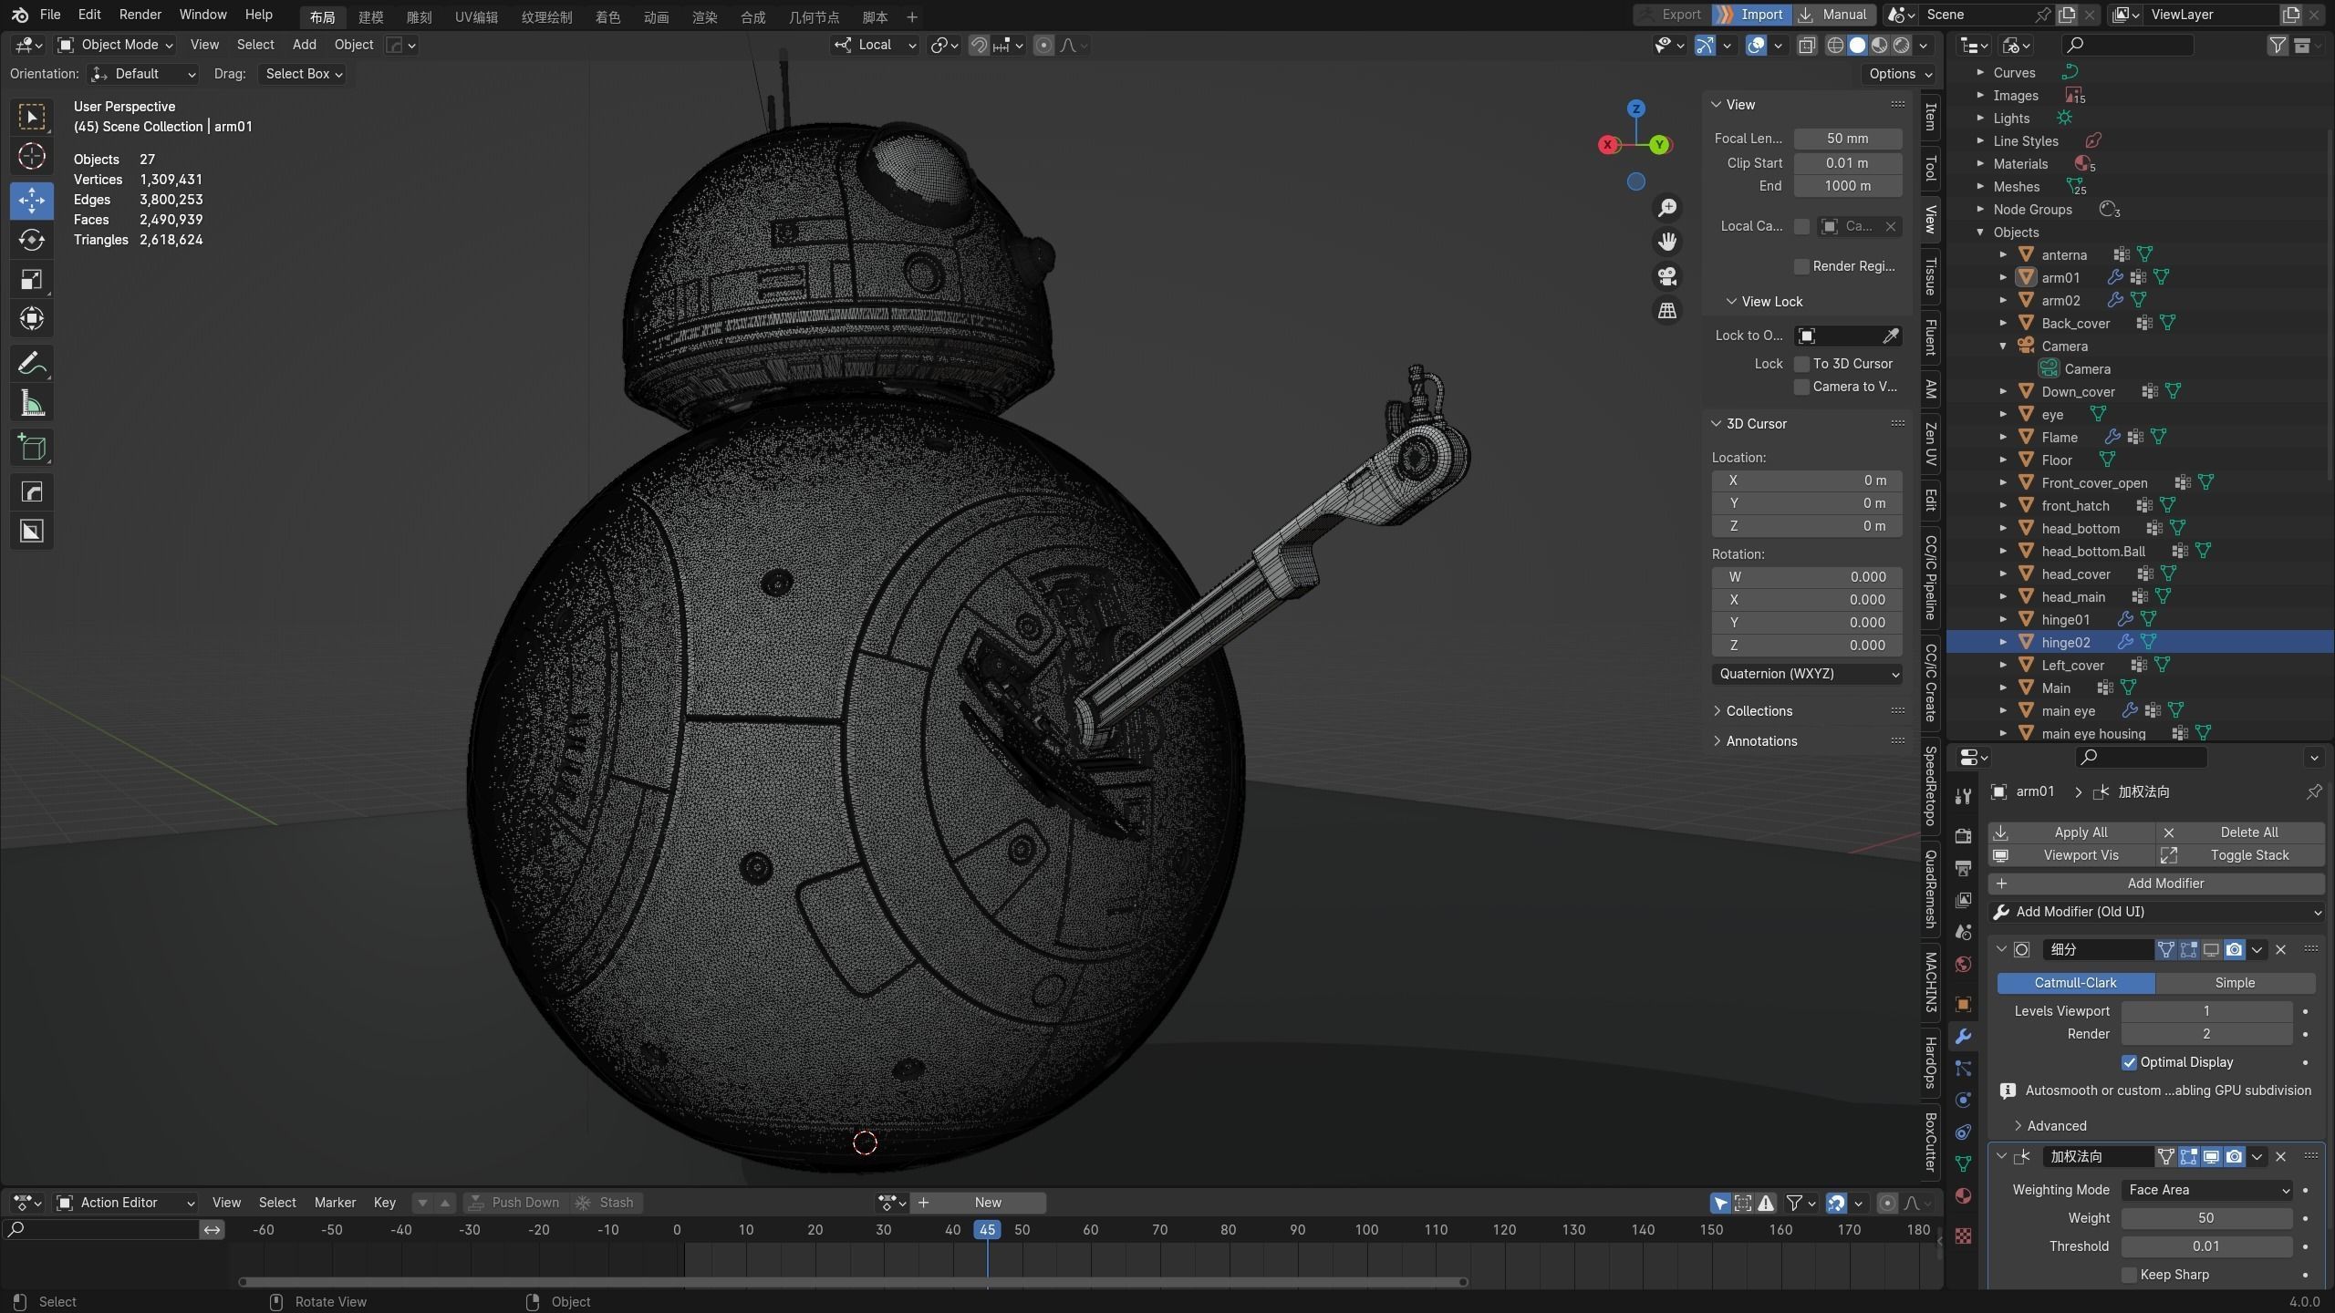This screenshot has height=1313, width=2335.
Task: Click the viewport zoom magnifier icon
Action: tap(1667, 208)
